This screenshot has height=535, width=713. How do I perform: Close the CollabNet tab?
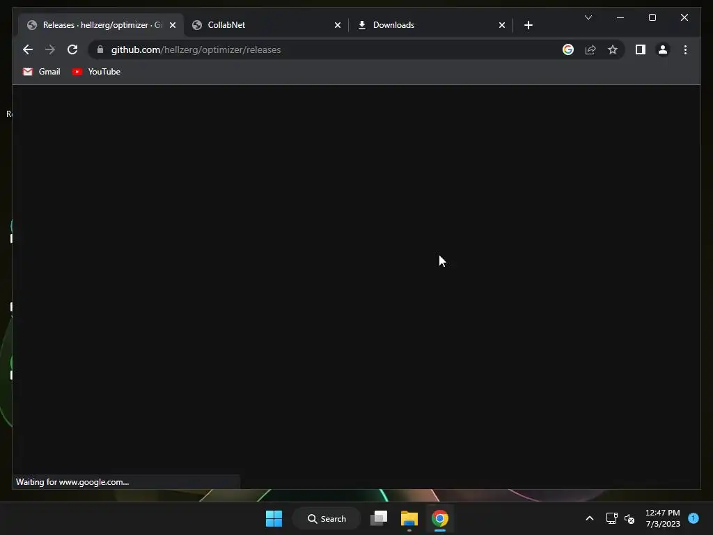pyautogui.click(x=338, y=25)
